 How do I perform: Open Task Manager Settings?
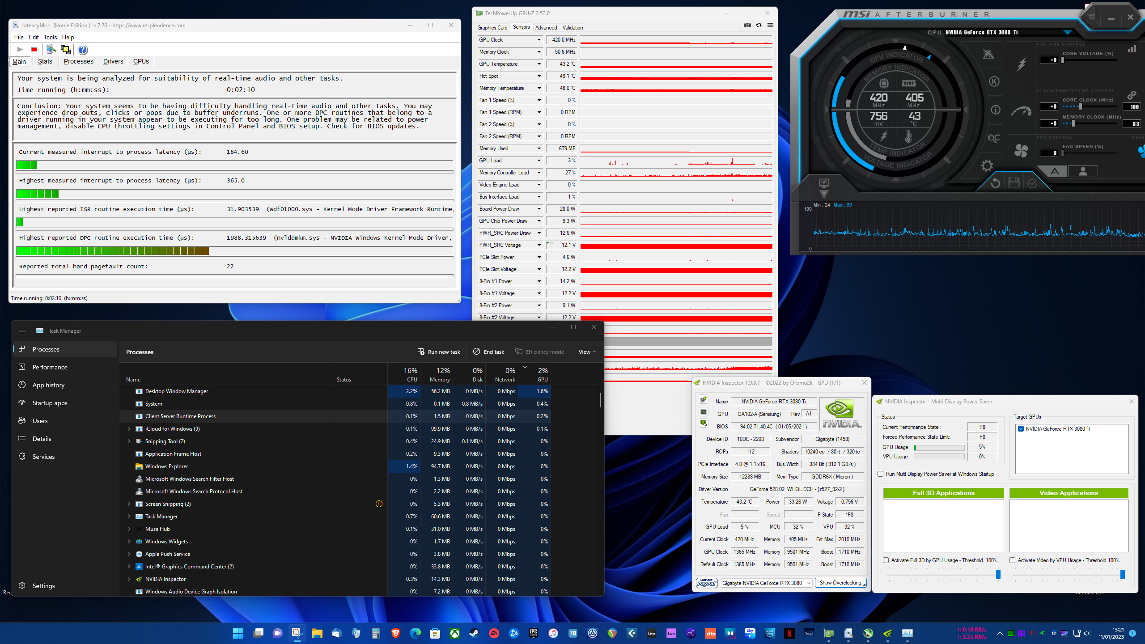click(65, 586)
